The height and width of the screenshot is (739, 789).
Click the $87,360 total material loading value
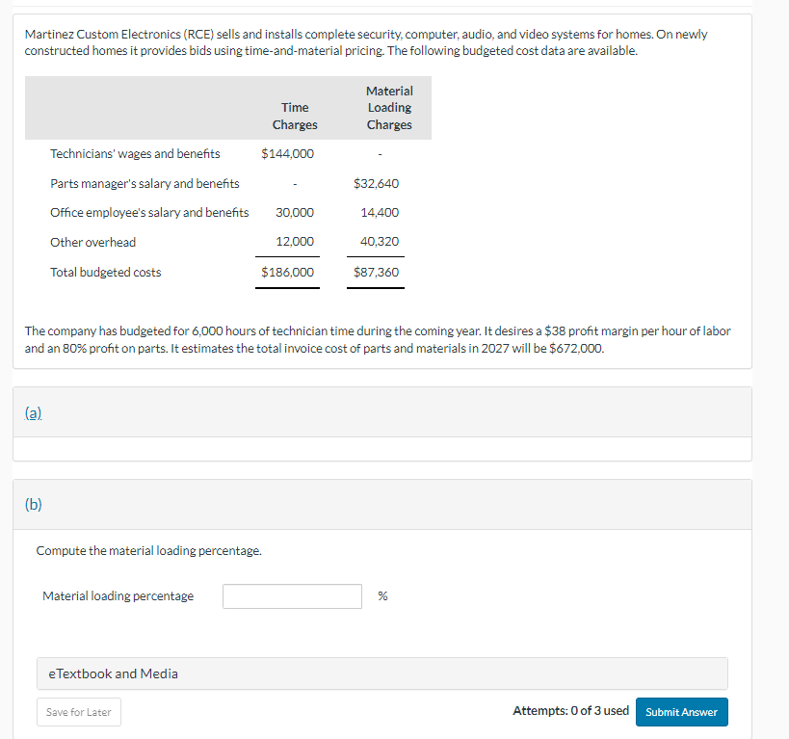point(376,273)
